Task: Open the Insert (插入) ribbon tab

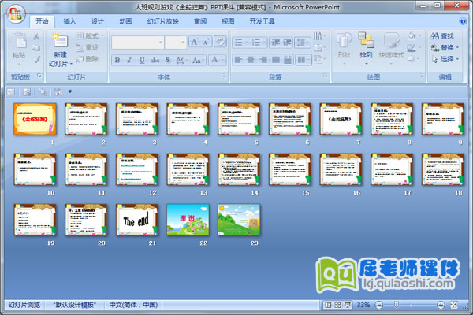Action: pyautogui.click(x=70, y=21)
